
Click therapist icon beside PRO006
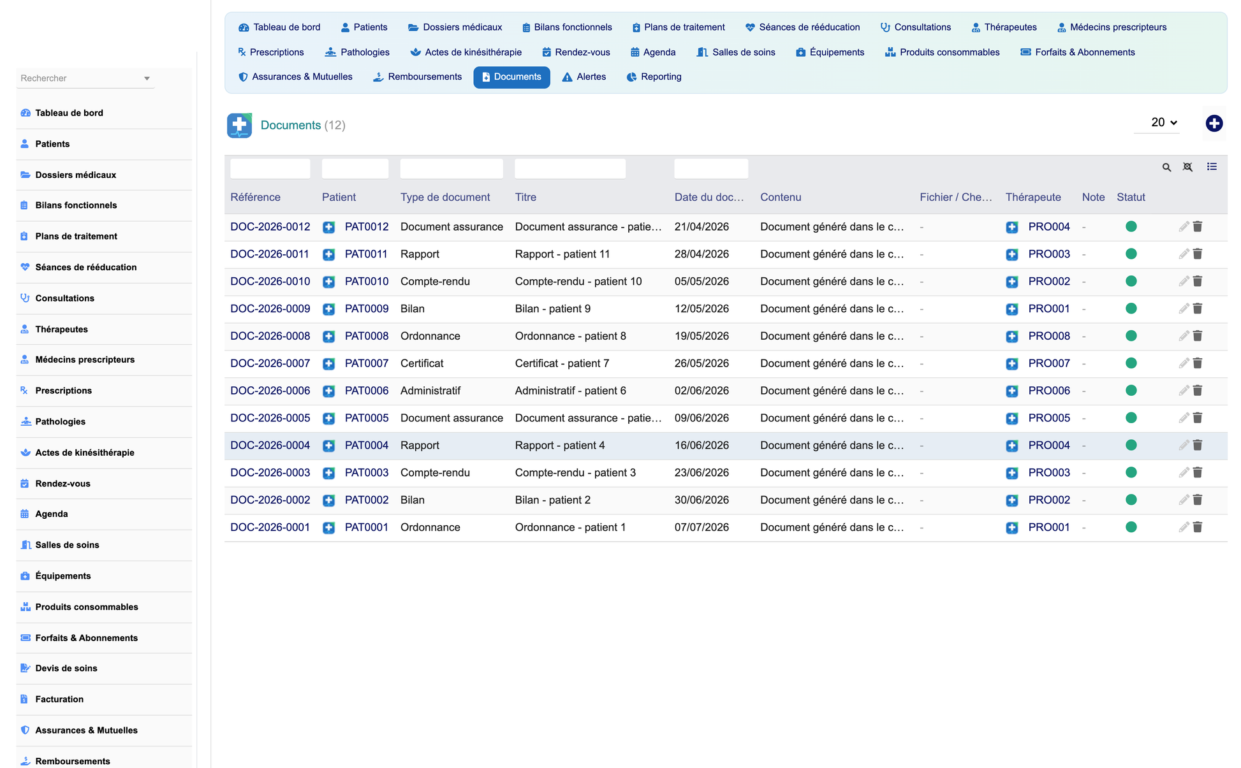tap(1011, 391)
